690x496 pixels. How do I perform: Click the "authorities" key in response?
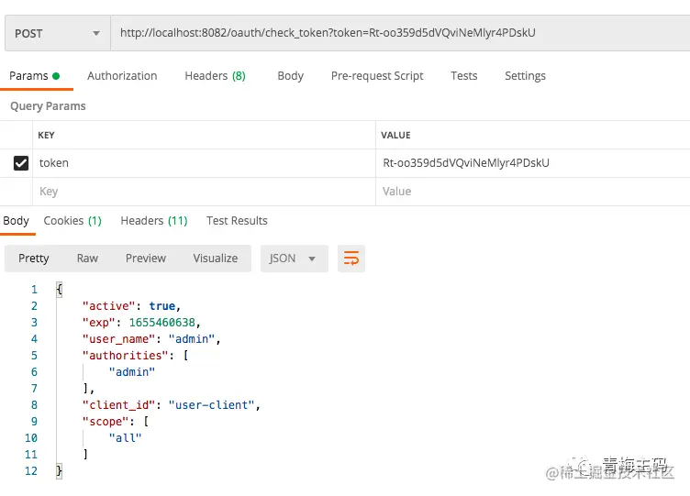pos(125,356)
